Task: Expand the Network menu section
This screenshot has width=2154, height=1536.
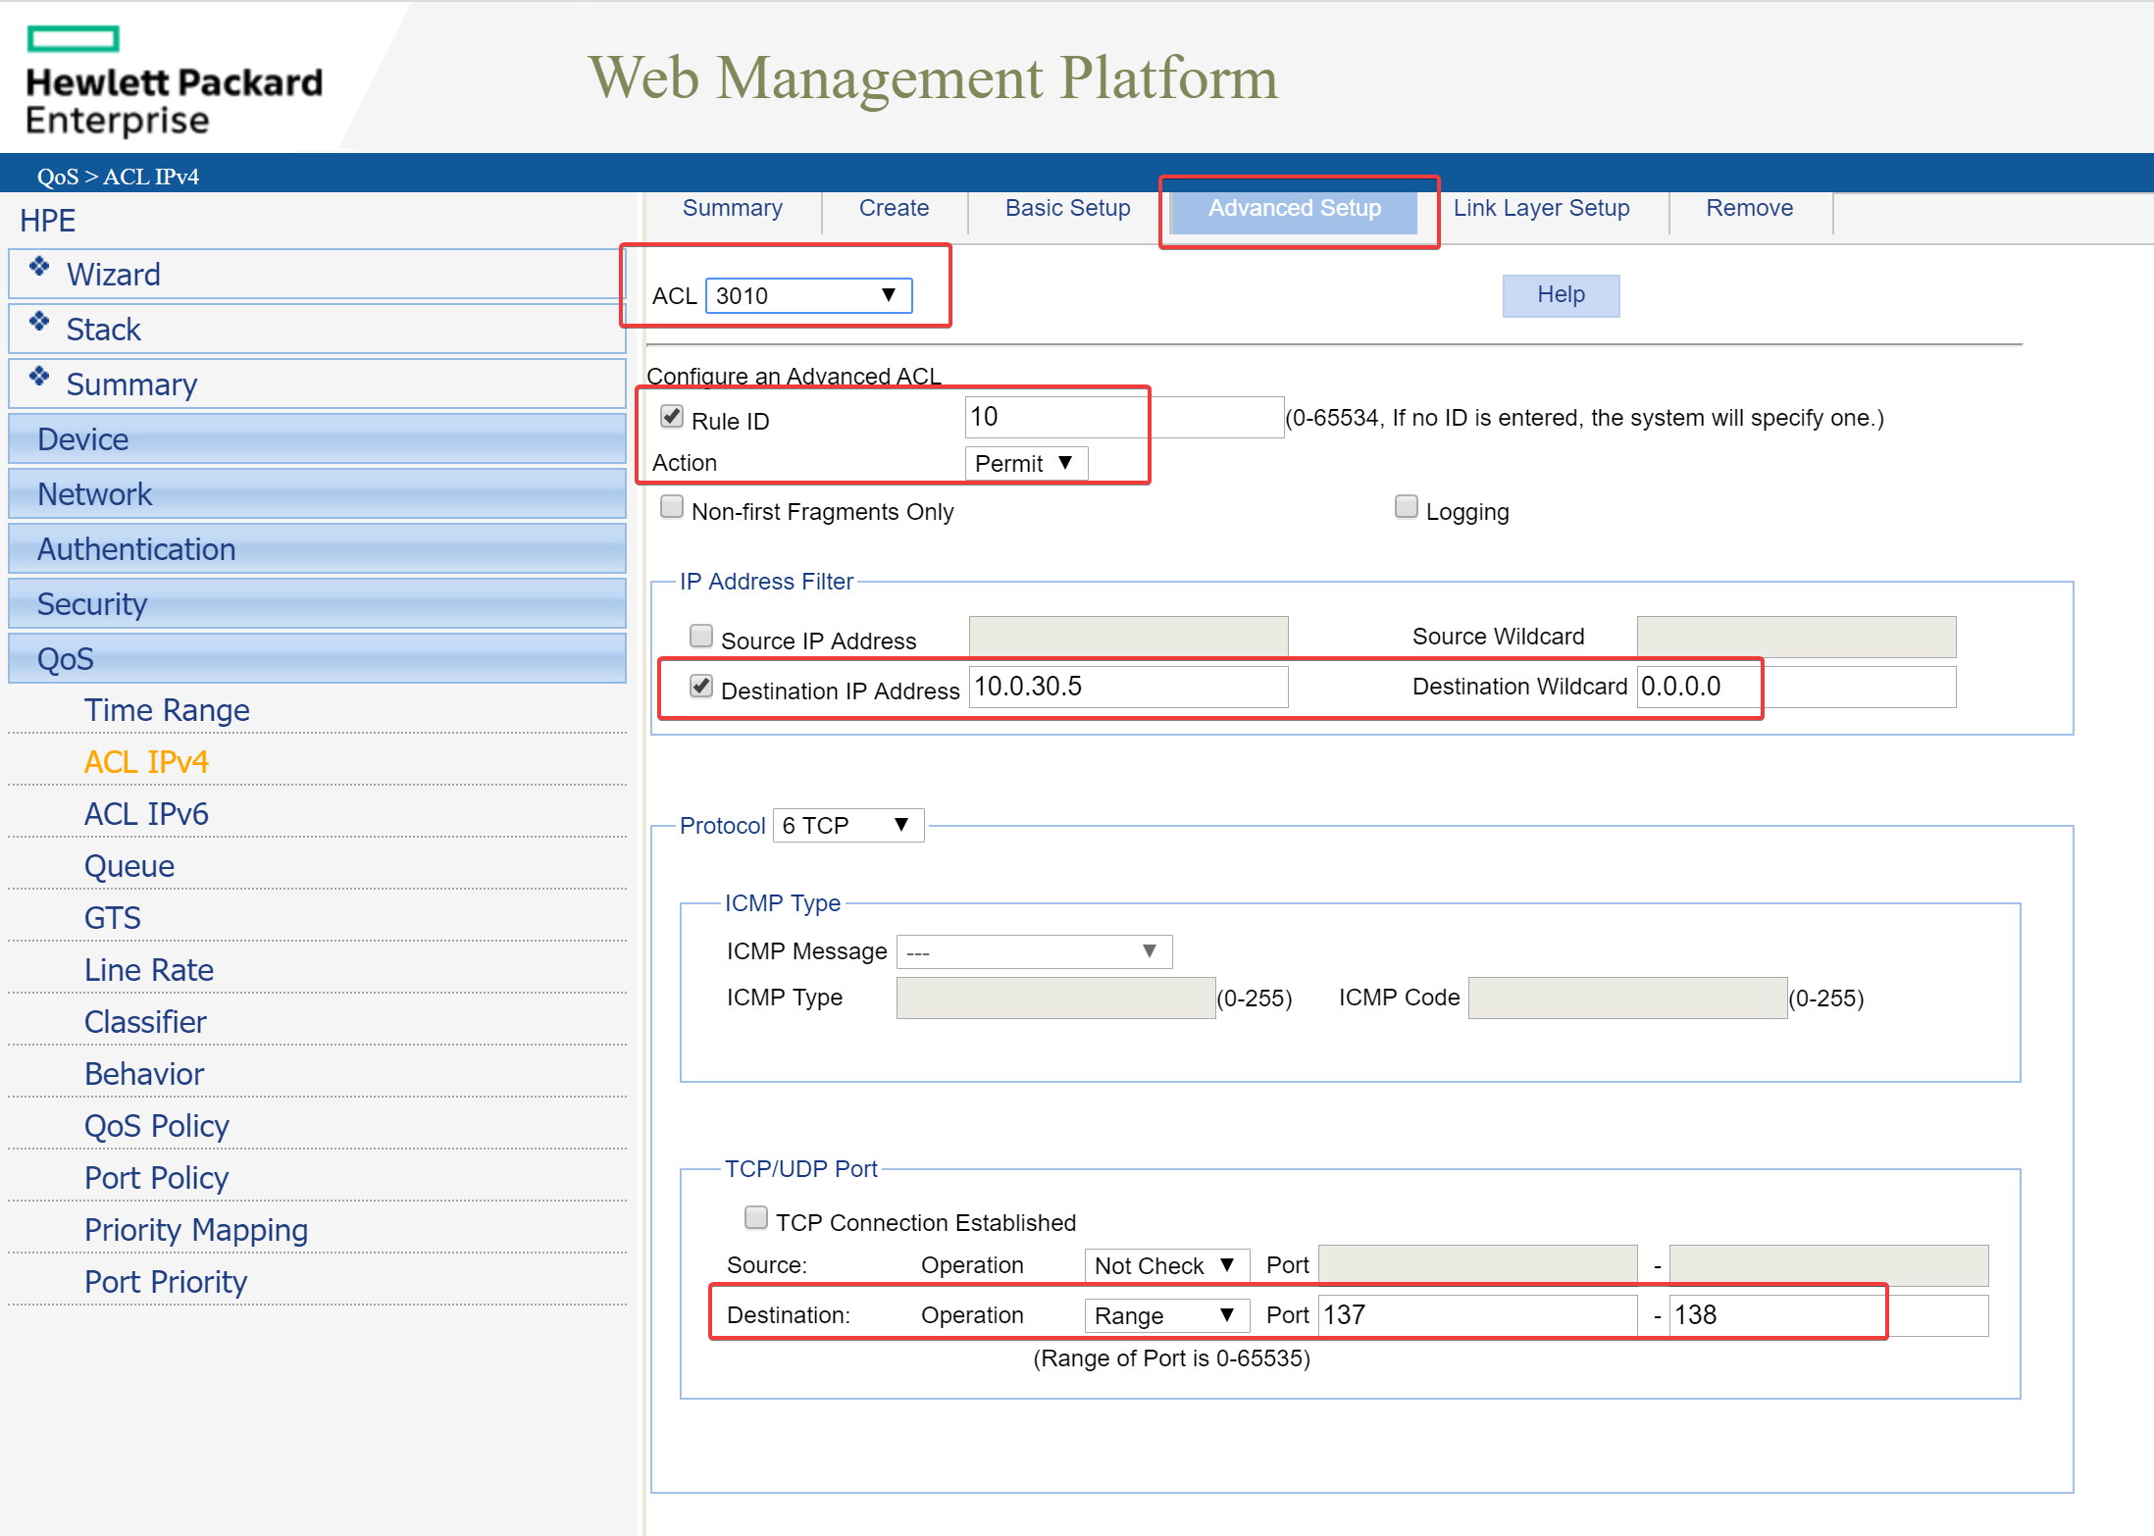Action: [317, 493]
